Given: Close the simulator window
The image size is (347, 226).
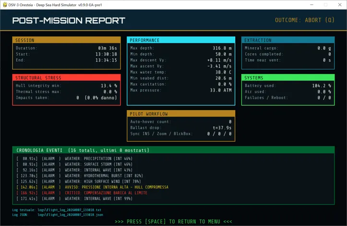Looking at the screenshot, I should pos(340,5).
